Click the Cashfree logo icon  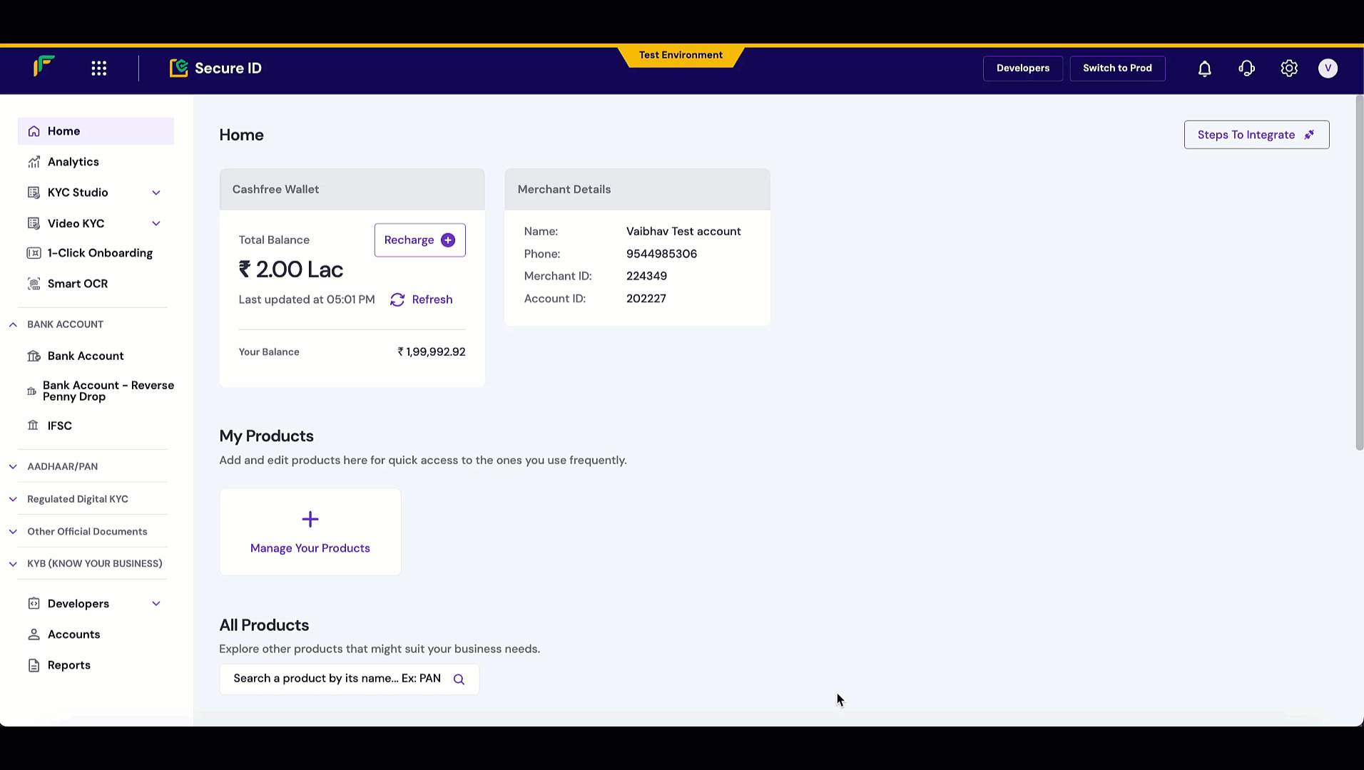[44, 66]
